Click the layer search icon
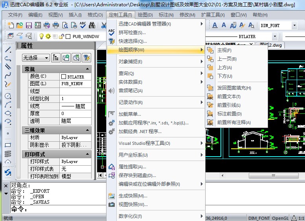Image resolution: width=305 pixels, height=221 pixels. tap(29, 36)
